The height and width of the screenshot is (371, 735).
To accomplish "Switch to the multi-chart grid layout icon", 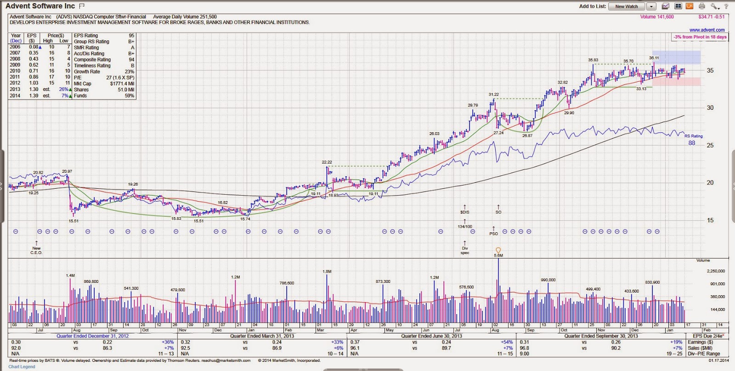I will pos(678,6).
